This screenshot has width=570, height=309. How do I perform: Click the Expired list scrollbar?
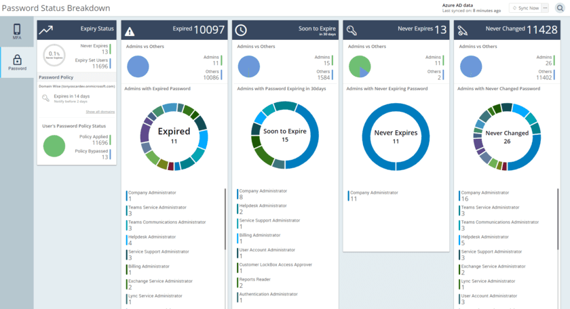pyautogui.click(x=225, y=224)
